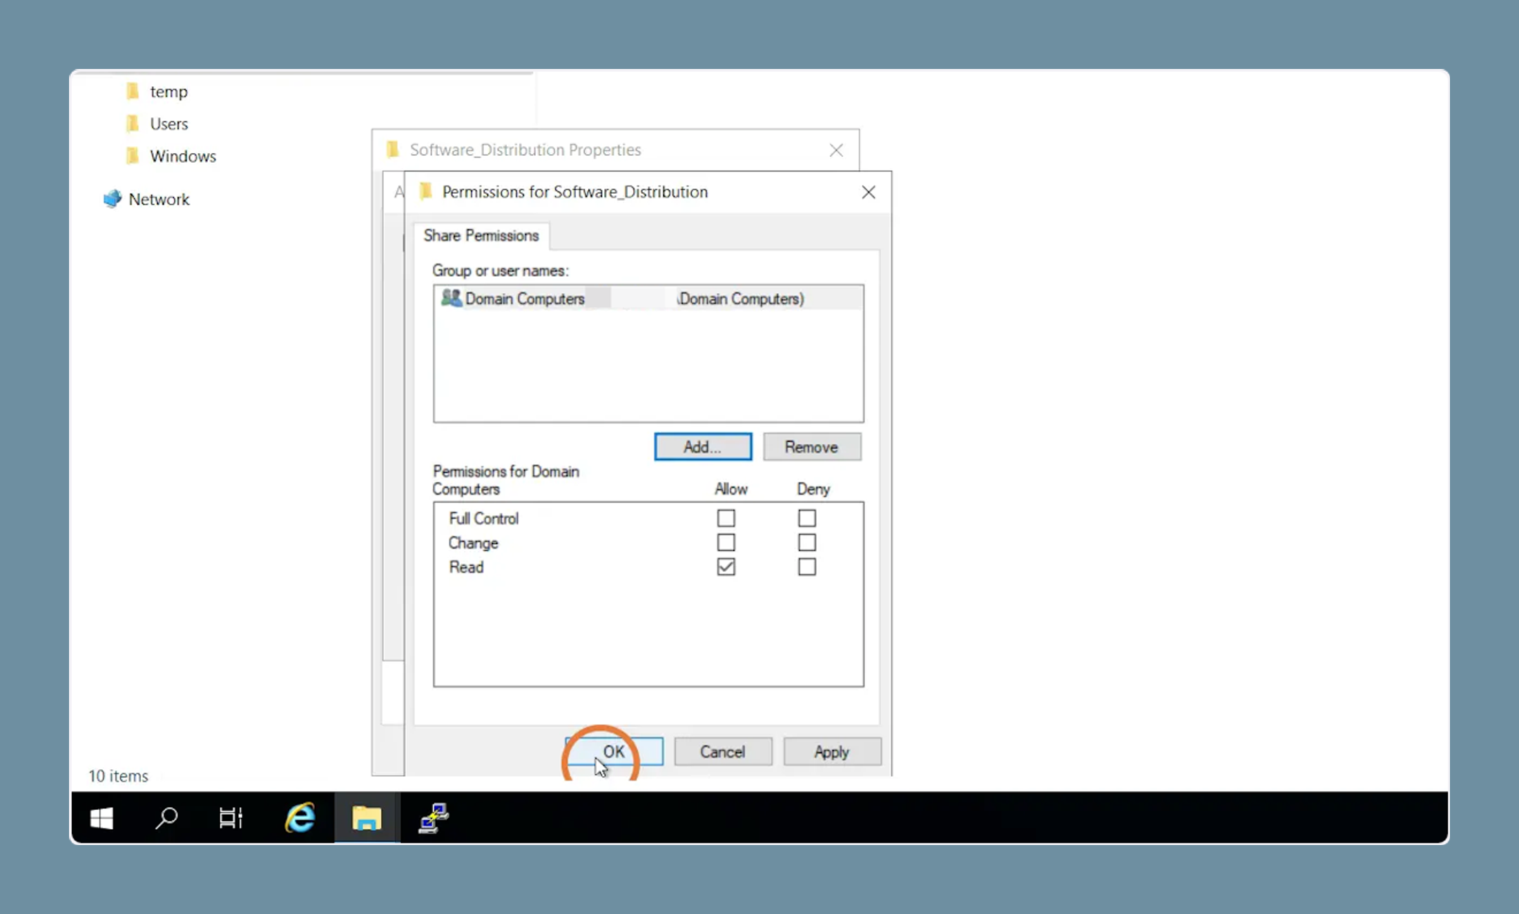This screenshot has height=914, width=1519.
Task: Click the Full Control permission label
Action: pyautogui.click(x=484, y=519)
